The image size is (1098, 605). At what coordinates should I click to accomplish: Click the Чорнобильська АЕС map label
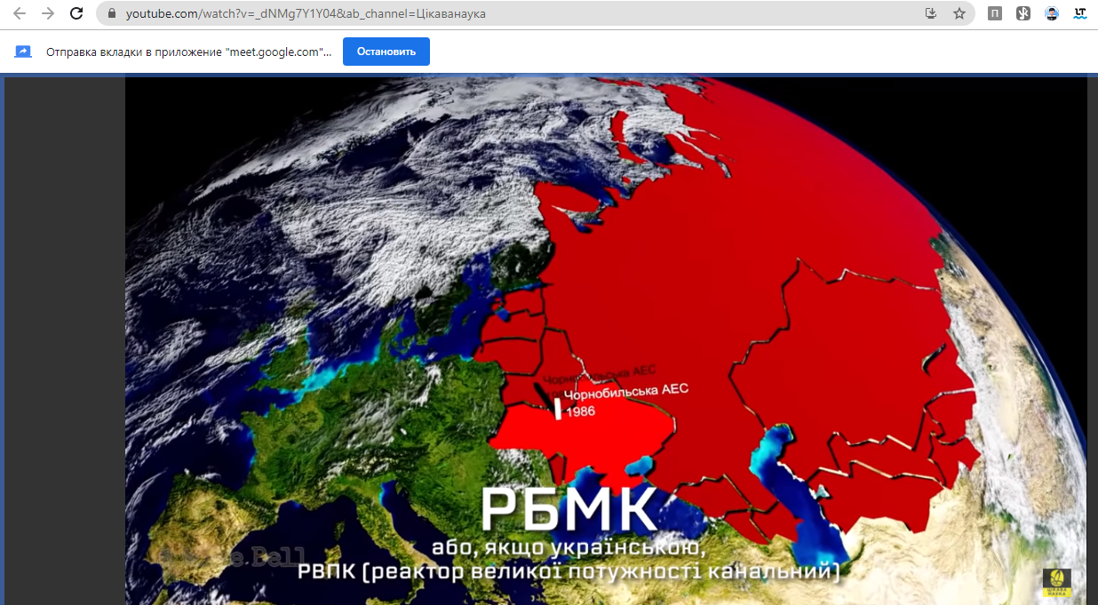(626, 391)
